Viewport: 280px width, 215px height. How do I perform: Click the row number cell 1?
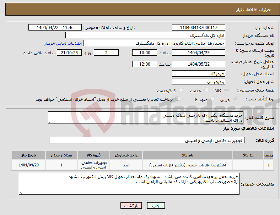pyautogui.click(x=268, y=165)
